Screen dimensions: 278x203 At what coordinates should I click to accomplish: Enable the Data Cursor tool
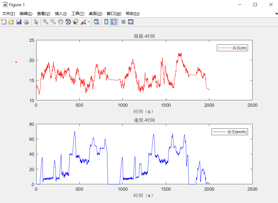click(76, 22)
